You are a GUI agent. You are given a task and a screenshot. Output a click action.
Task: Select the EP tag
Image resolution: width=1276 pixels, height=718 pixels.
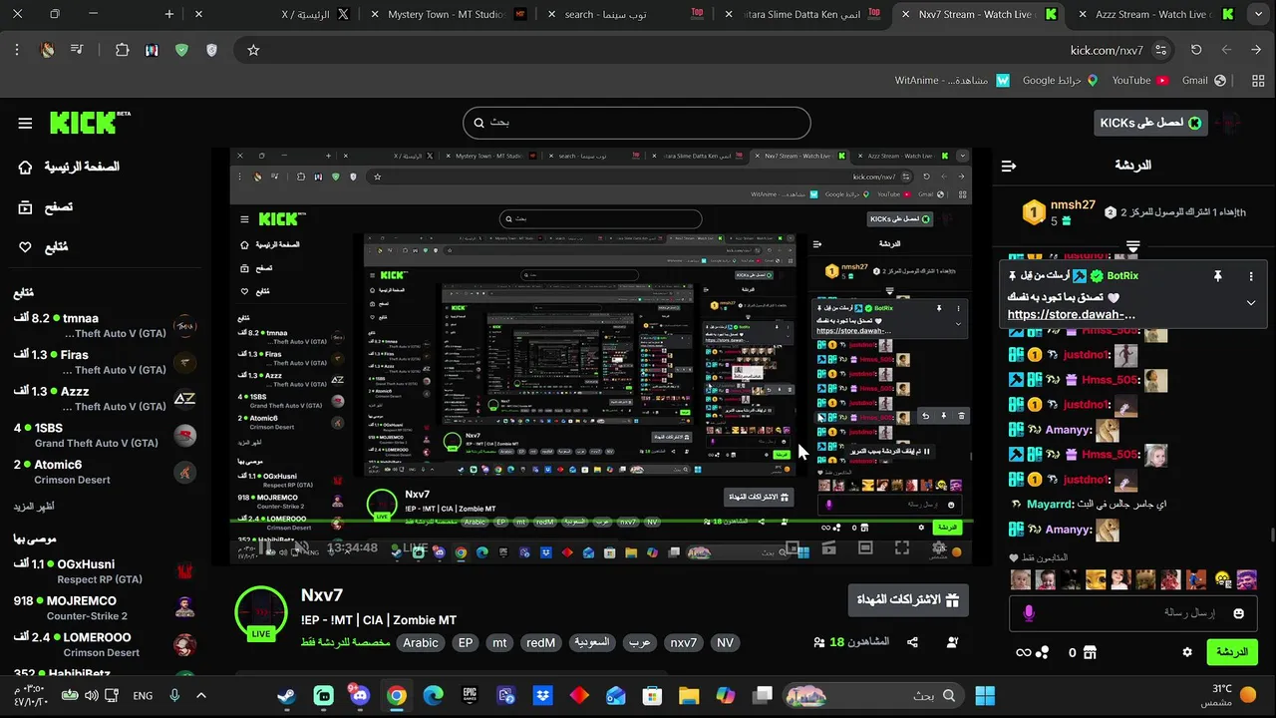pos(466,643)
